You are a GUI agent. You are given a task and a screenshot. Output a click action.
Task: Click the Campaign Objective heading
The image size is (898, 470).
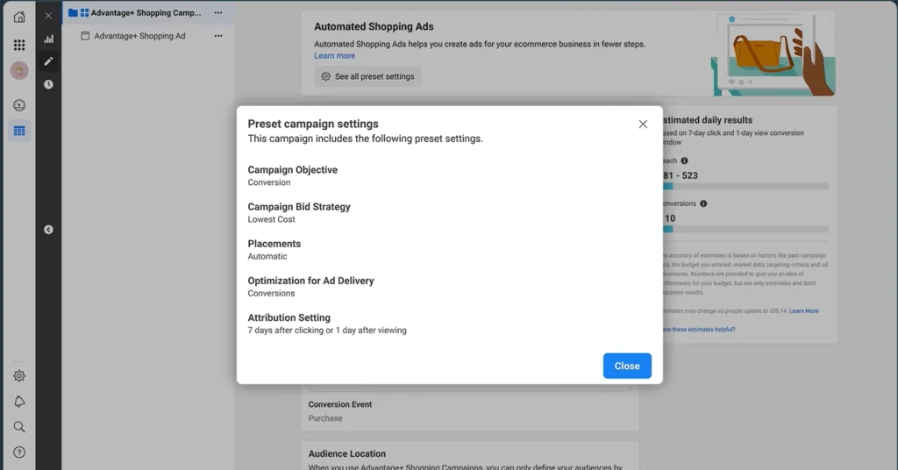(x=293, y=169)
